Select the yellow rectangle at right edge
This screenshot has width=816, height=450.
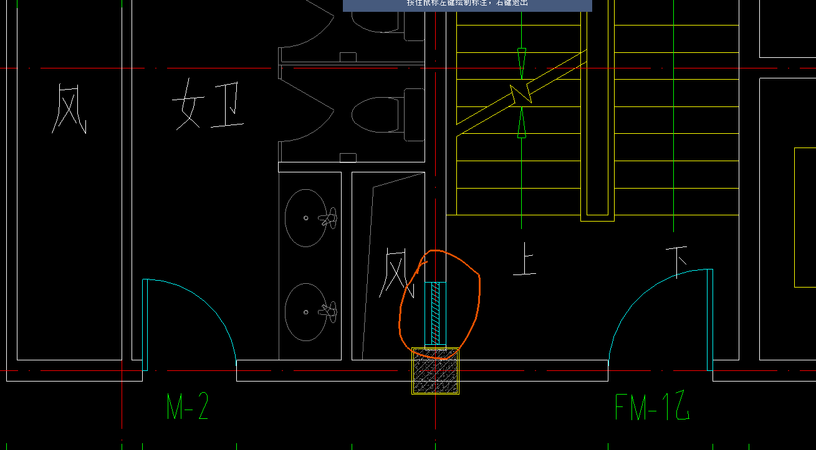coord(805,217)
